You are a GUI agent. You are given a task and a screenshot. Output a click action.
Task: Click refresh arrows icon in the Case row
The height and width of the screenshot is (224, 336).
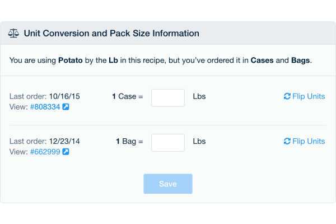(x=287, y=96)
